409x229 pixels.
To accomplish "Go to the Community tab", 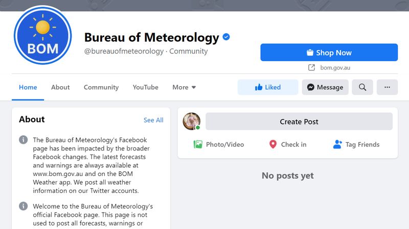I will pyautogui.click(x=101, y=87).
